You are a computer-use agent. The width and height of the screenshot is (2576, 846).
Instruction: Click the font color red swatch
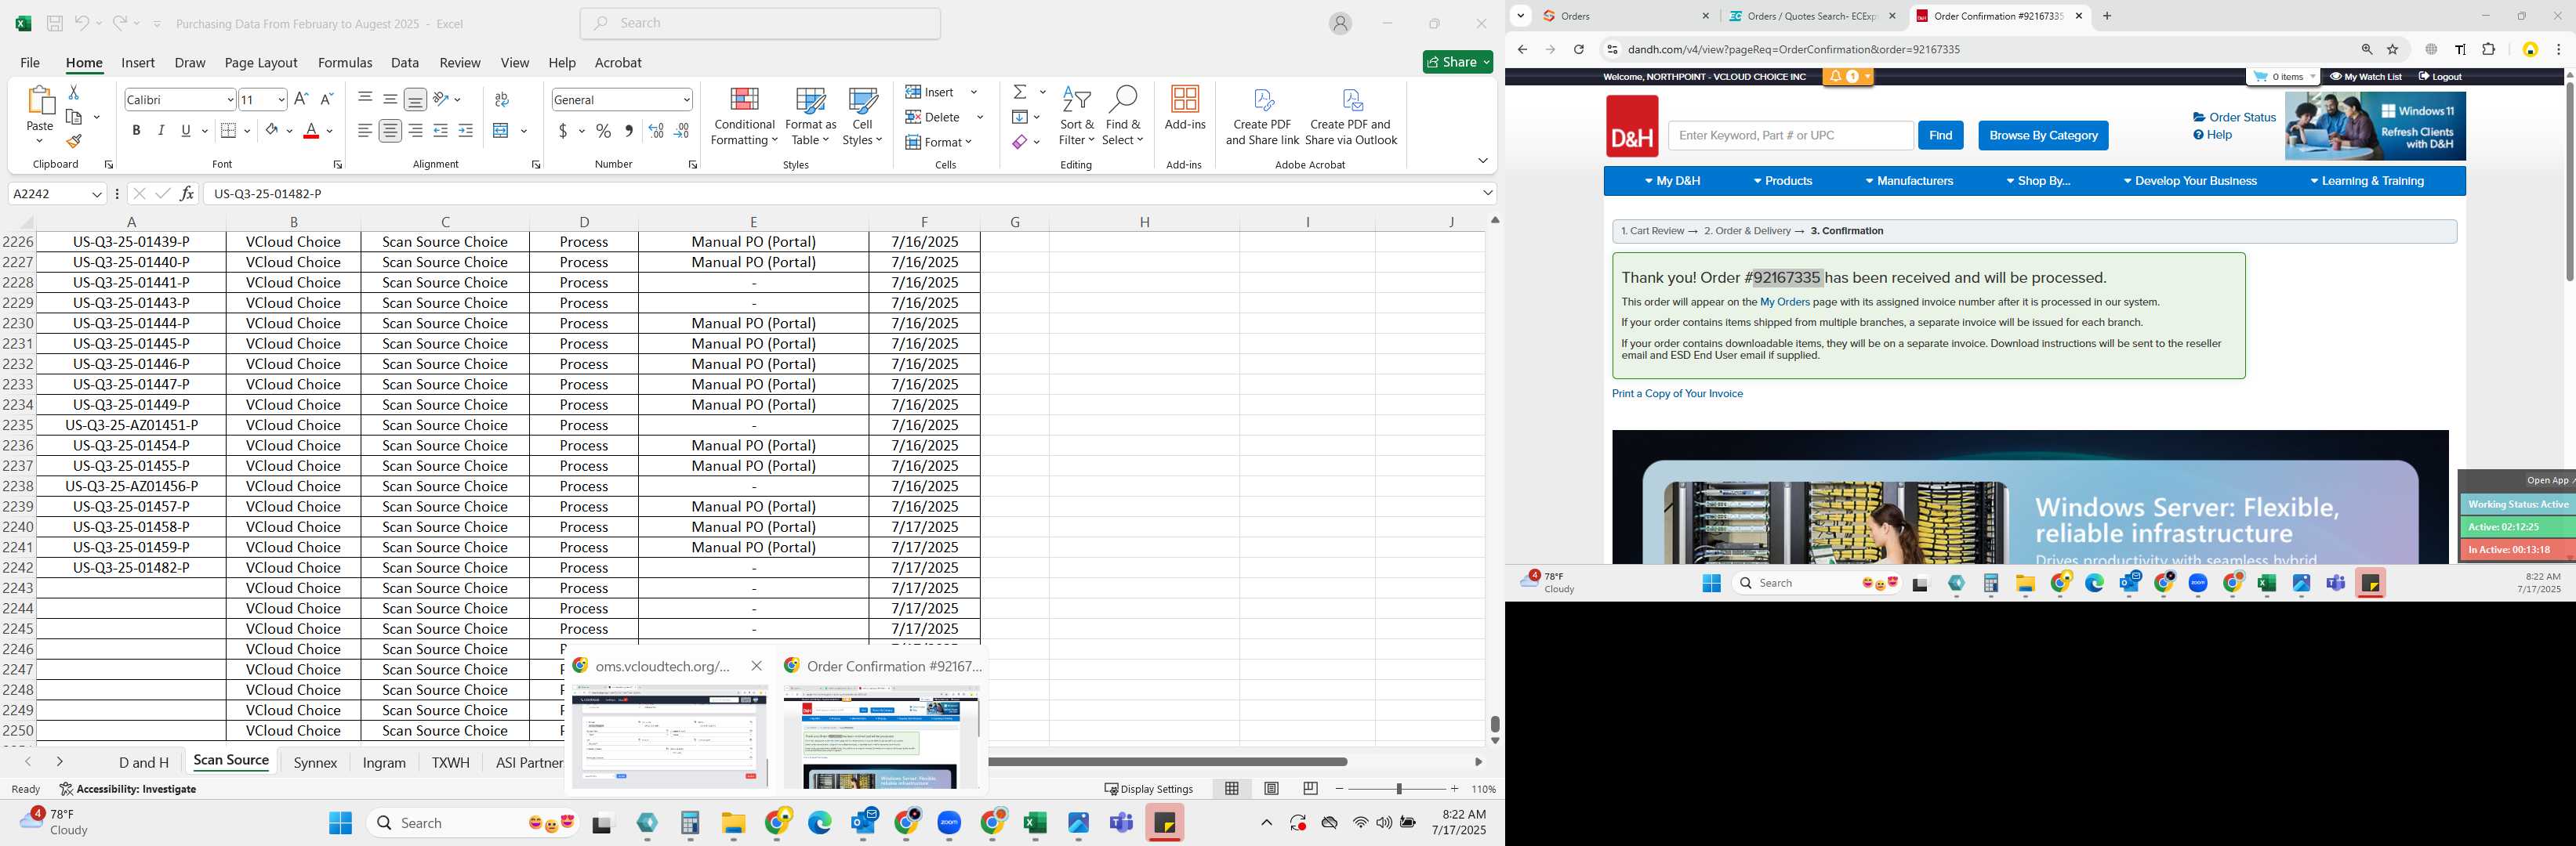pos(311,131)
